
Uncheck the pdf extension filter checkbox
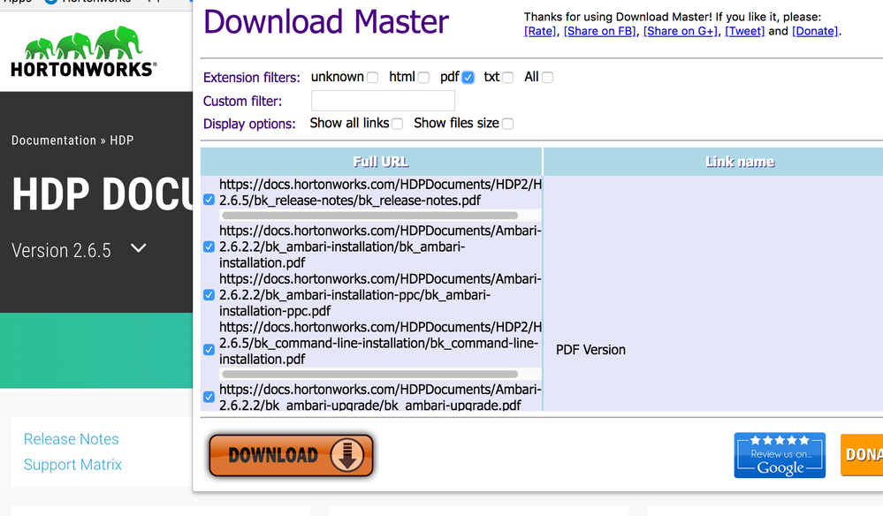coord(468,78)
